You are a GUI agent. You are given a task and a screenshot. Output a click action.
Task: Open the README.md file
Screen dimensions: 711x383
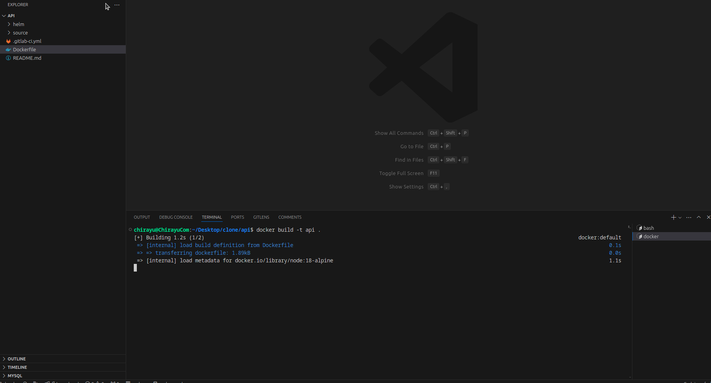click(27, 58)
